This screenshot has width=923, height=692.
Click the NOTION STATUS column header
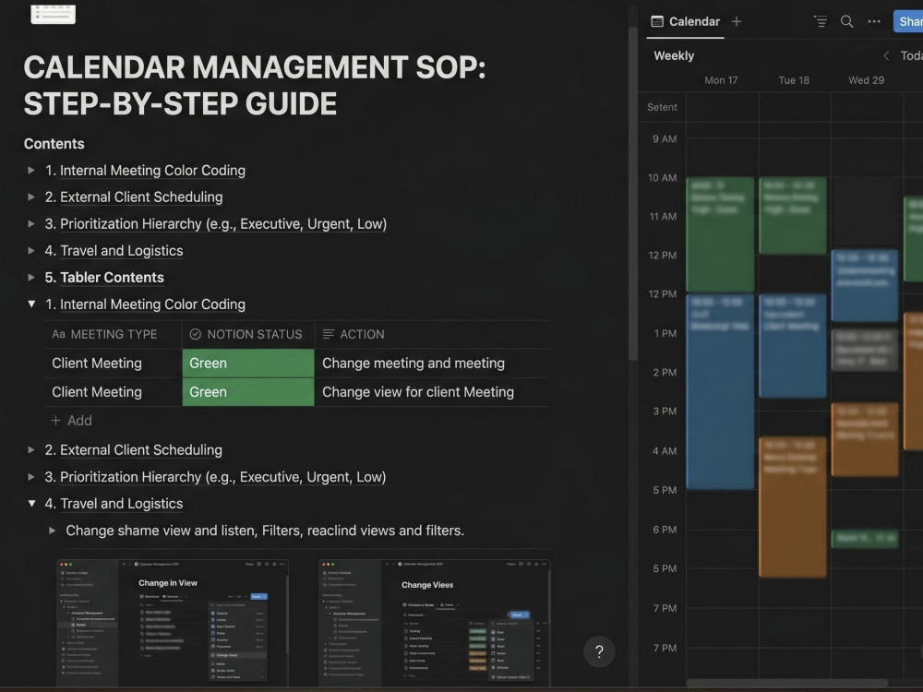pos(247,334)
